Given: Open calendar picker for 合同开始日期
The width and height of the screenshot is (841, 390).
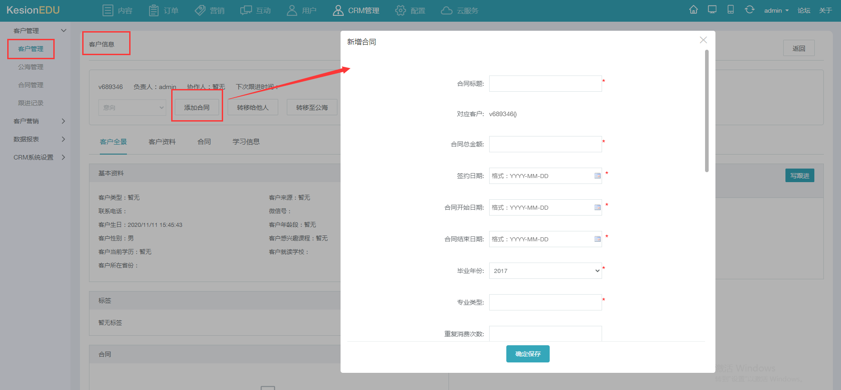Looking at the screenshot, I should (598, 207).
